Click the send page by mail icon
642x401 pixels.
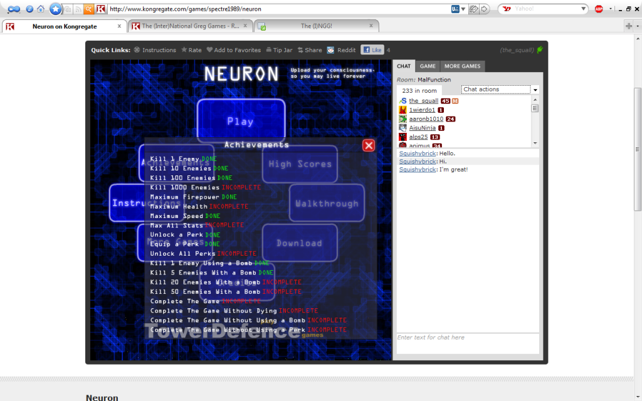[474, 9]
